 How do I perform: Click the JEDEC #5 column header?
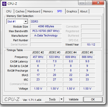click(x=87, y=52)
